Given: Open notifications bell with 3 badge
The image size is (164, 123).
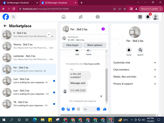Looking at the screenshot, I should [148, 17].
